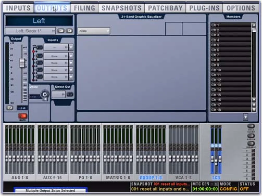Click the Delay rotary knob
Viewport: 262px width, 196px height.
point(45,94)
